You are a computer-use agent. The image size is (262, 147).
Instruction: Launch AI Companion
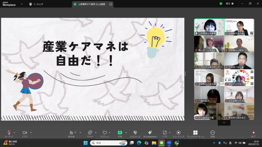click(150, 133)
